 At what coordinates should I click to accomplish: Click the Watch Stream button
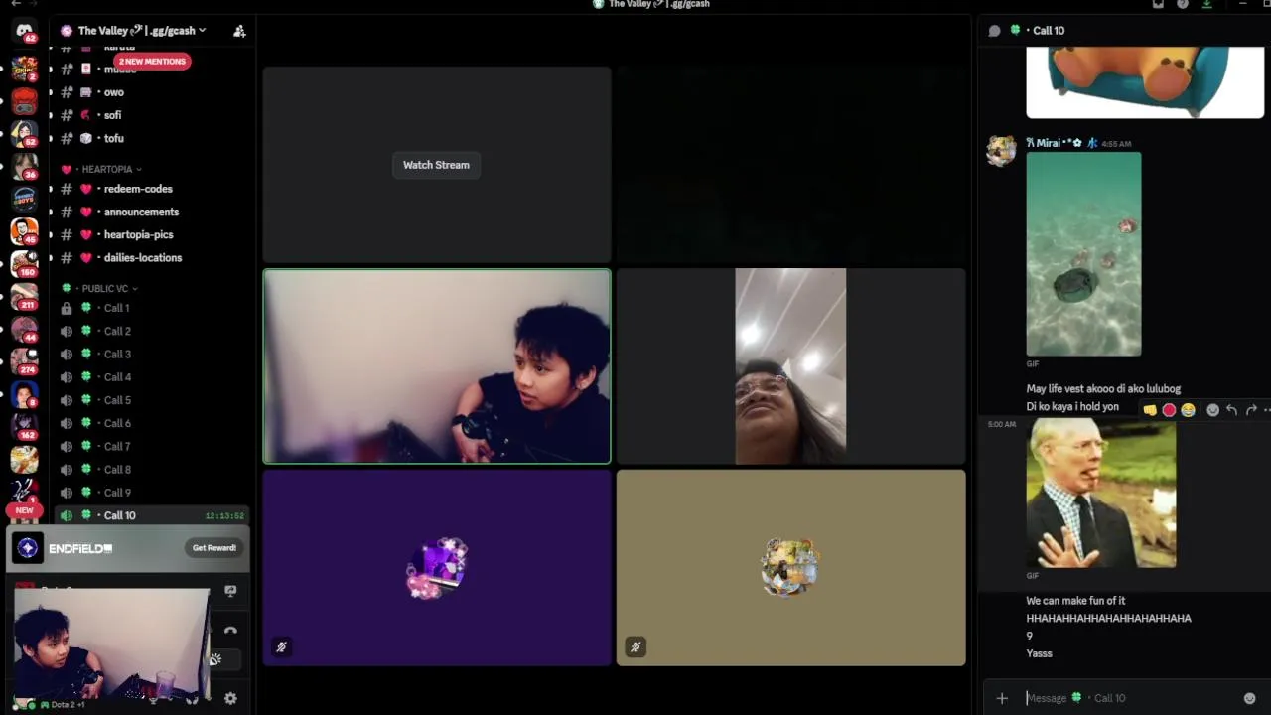coord(436,165)
